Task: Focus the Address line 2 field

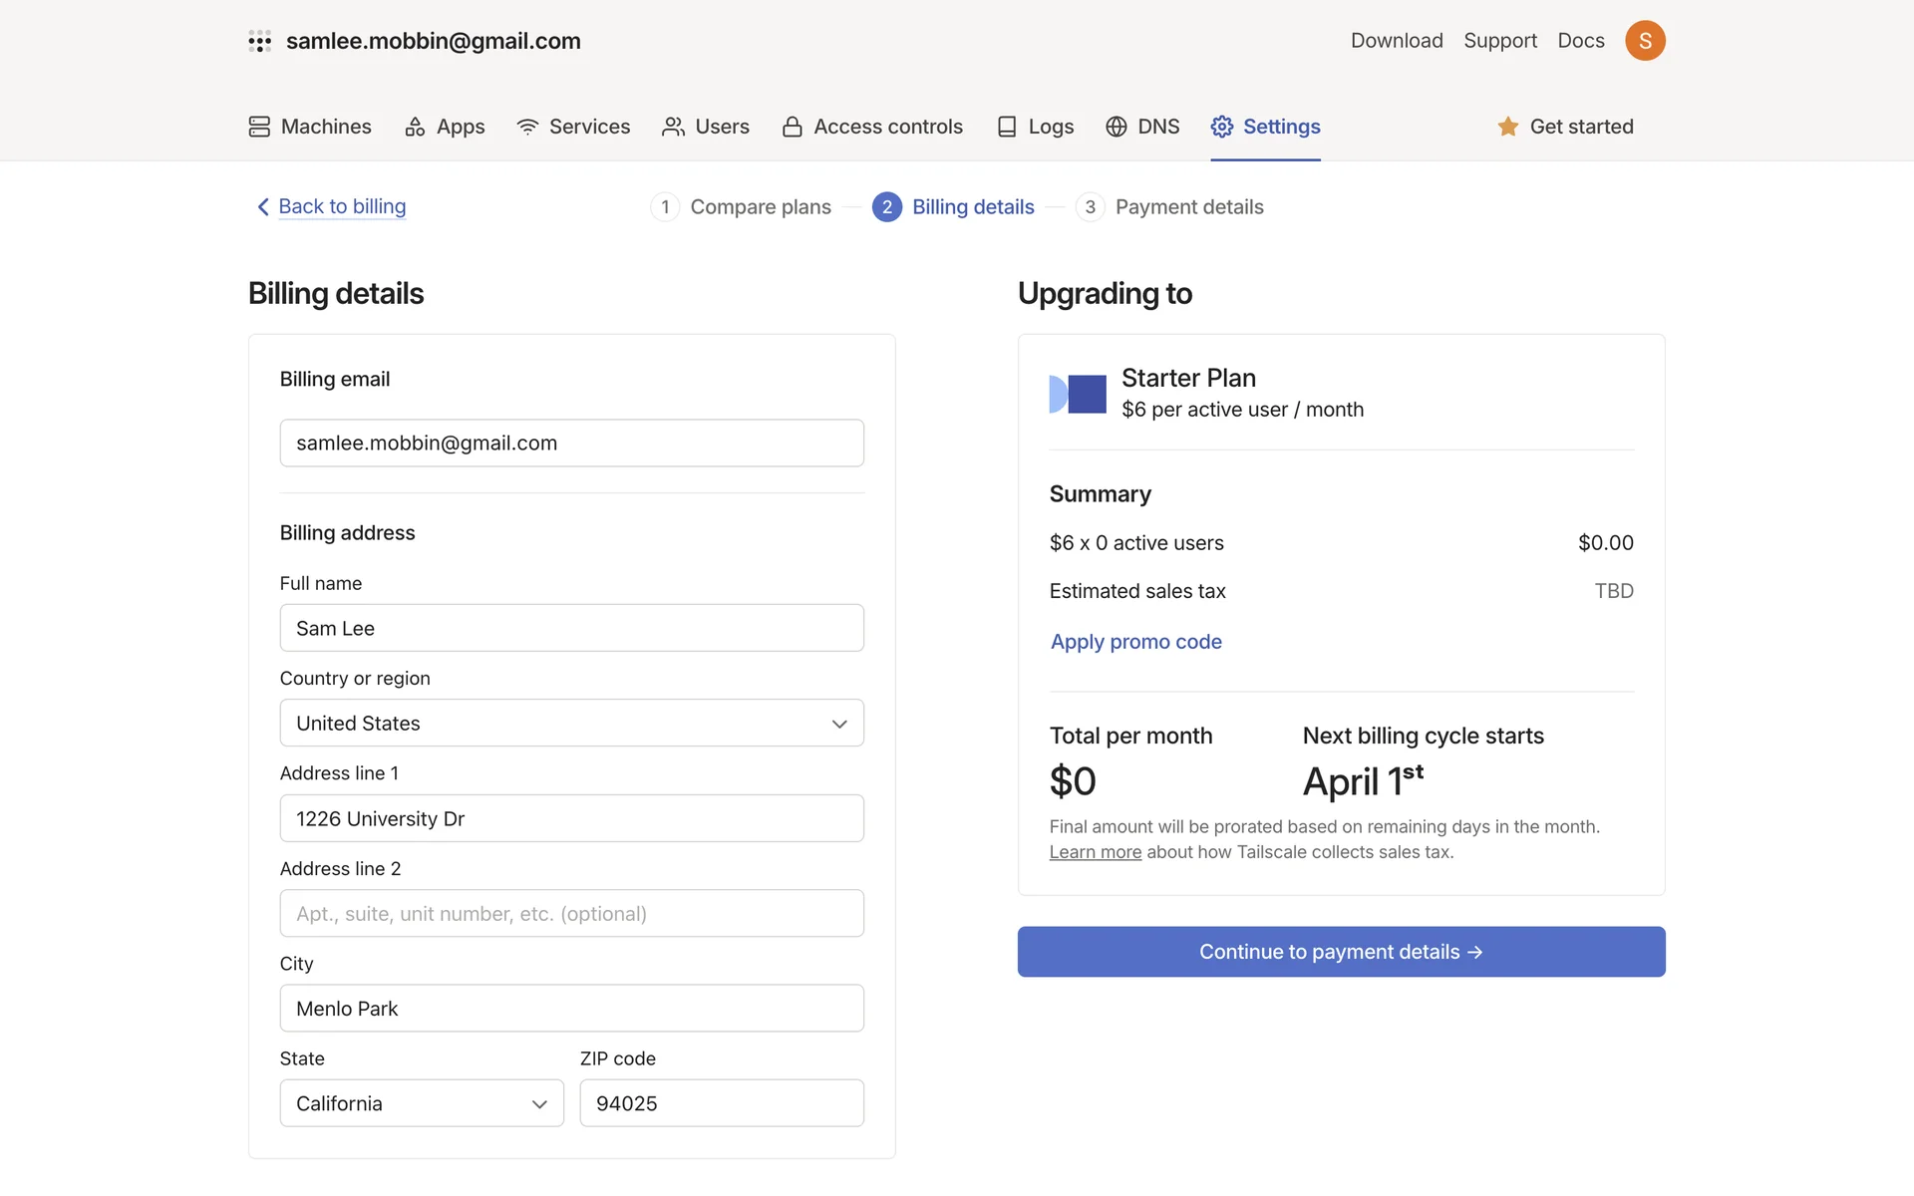Action: [x=571, y=914]
